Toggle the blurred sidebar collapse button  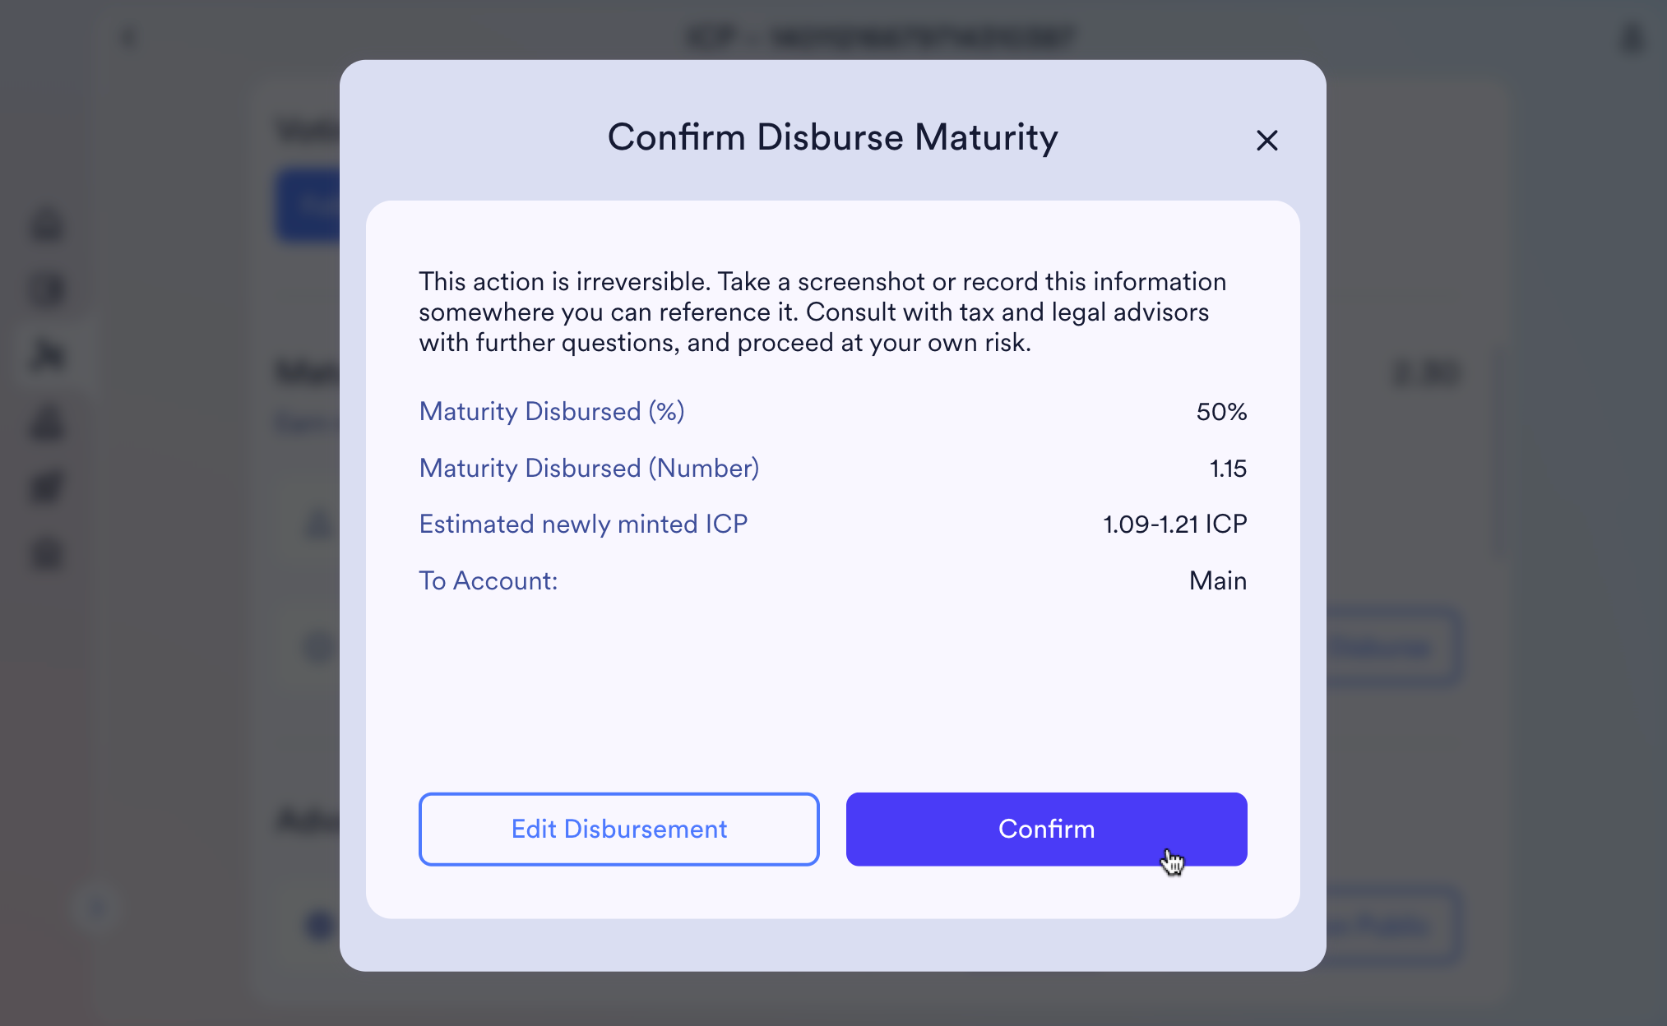(97, 908)
